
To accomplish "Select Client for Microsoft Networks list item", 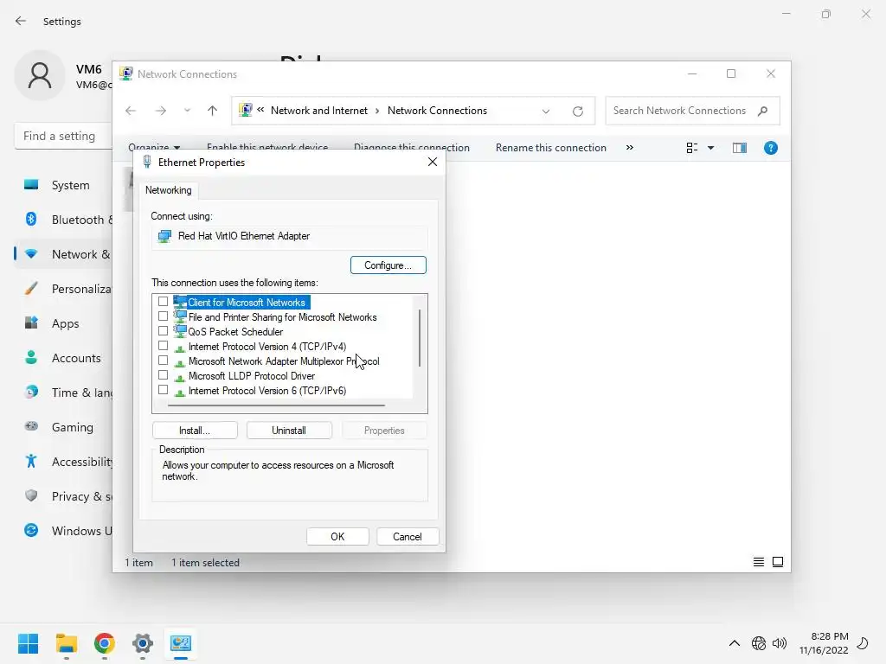I will [247, 303].
